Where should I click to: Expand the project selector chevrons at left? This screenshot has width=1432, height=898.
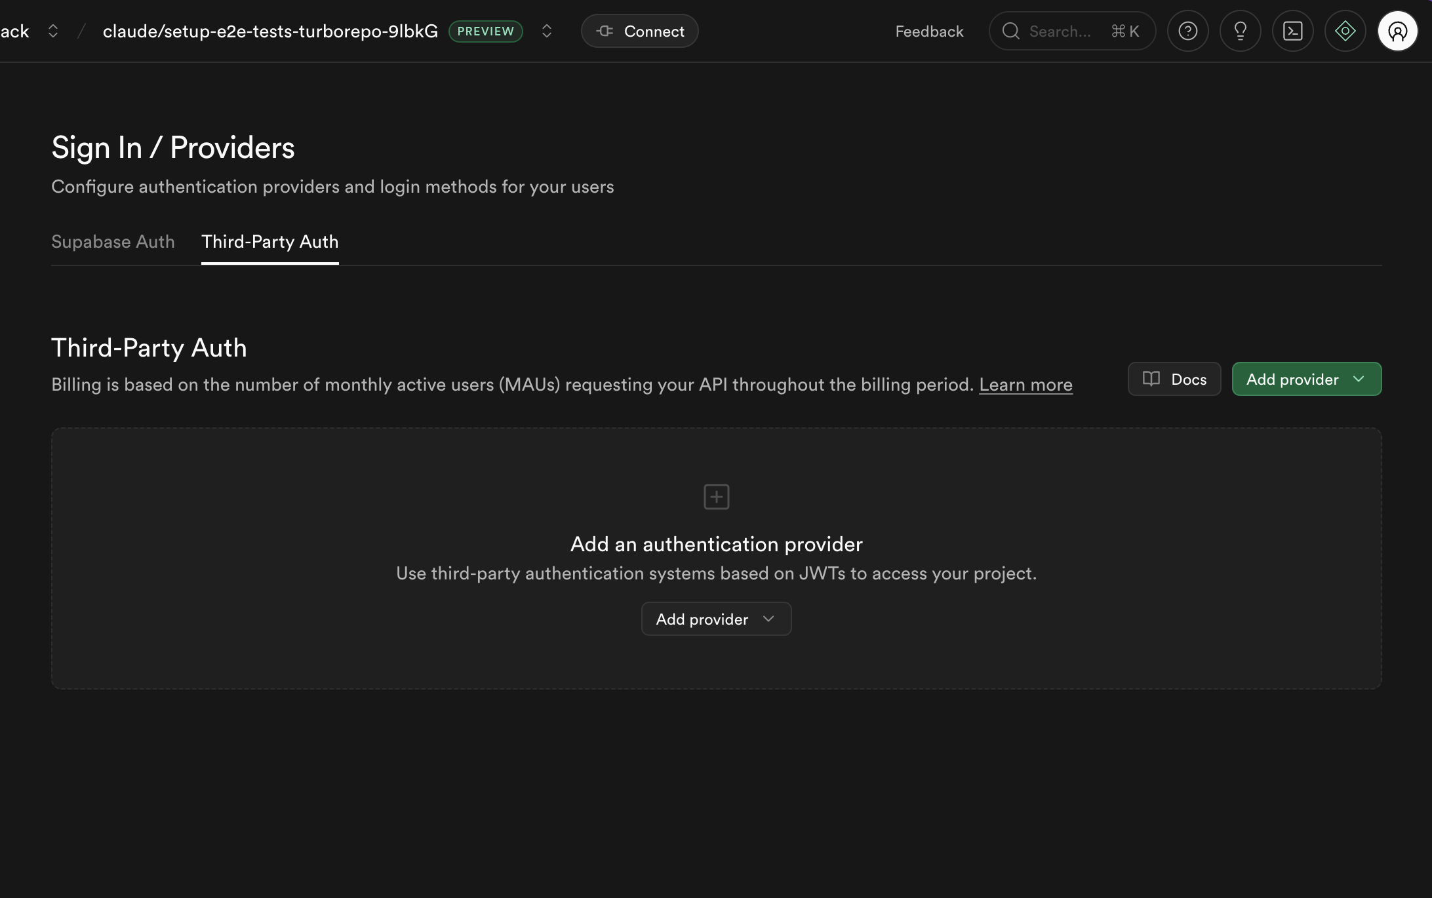tap(53, 31)
